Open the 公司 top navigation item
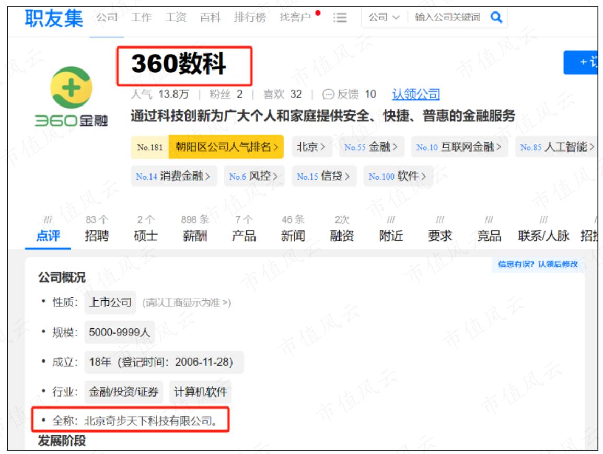This screenshot has height=454, width=603. click(107, 17)
